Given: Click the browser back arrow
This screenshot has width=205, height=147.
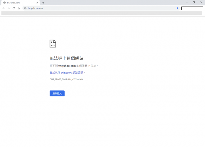Looking at the screenshot, I should tap(3, 8).
